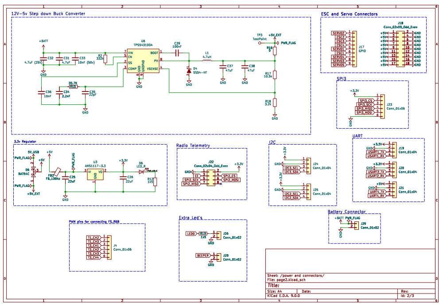Click the C39 100nF capacitor symbol
443x305 pixels.
click(x=177, y=53)
